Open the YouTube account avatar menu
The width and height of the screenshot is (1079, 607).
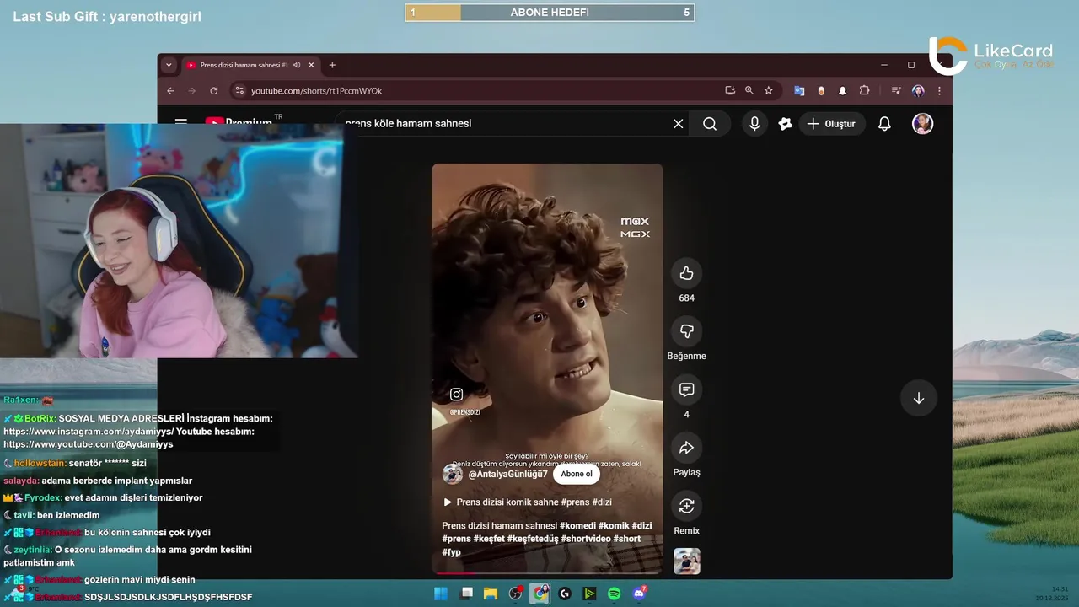pyautogui.click(x=923, y=124)
